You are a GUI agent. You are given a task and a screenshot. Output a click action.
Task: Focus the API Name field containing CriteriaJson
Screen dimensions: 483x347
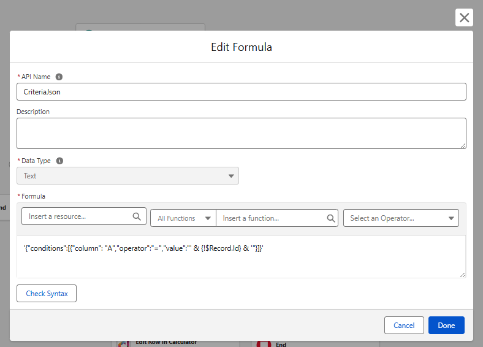coord(241,92)
